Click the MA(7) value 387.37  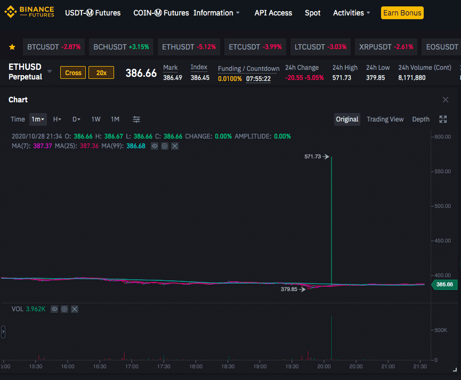[x=43, y=146]
